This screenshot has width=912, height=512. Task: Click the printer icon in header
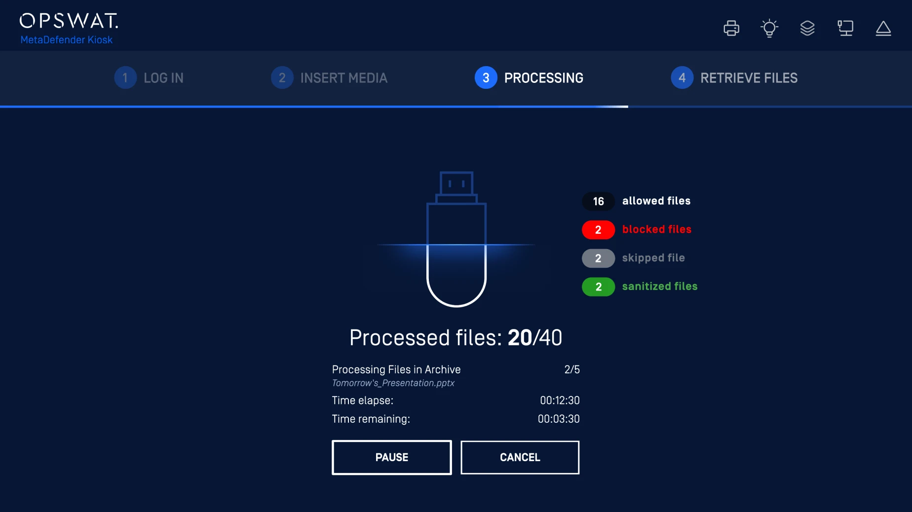(731, 28)
